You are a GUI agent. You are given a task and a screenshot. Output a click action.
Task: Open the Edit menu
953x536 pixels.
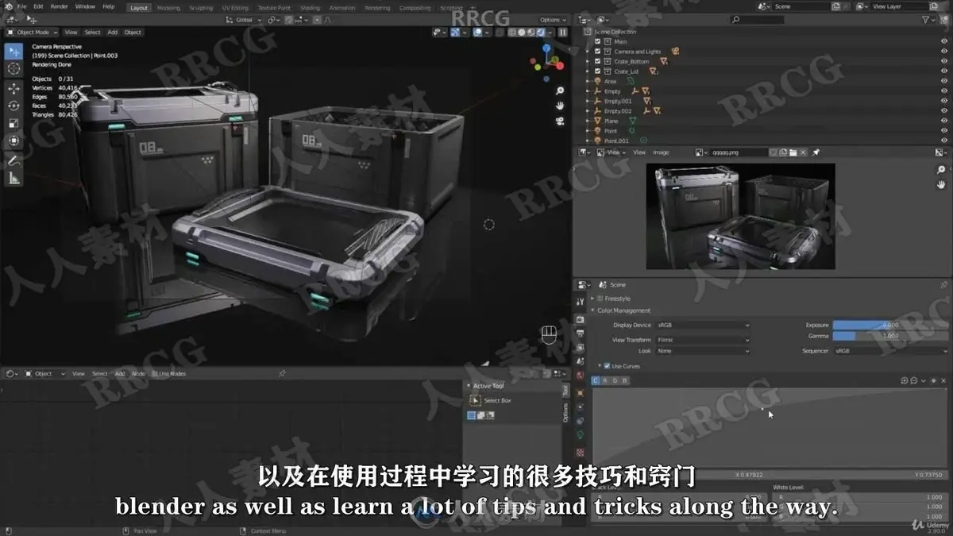[38, 6]
